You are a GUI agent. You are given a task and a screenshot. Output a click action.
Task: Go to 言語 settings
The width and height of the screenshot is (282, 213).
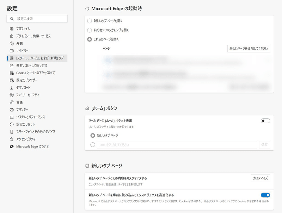point(37,102)
